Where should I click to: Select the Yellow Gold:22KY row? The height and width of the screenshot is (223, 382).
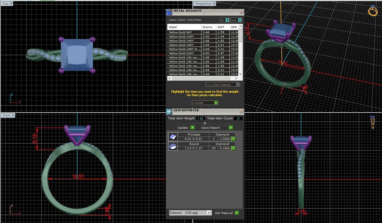pos(203,53)
